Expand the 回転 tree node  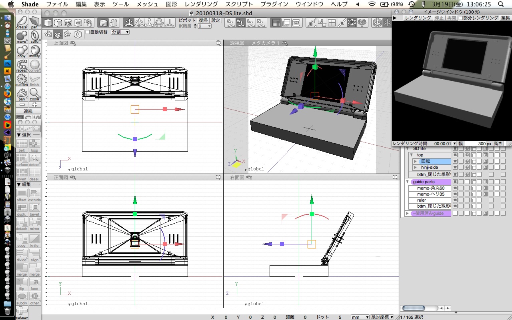click(415, 161)
